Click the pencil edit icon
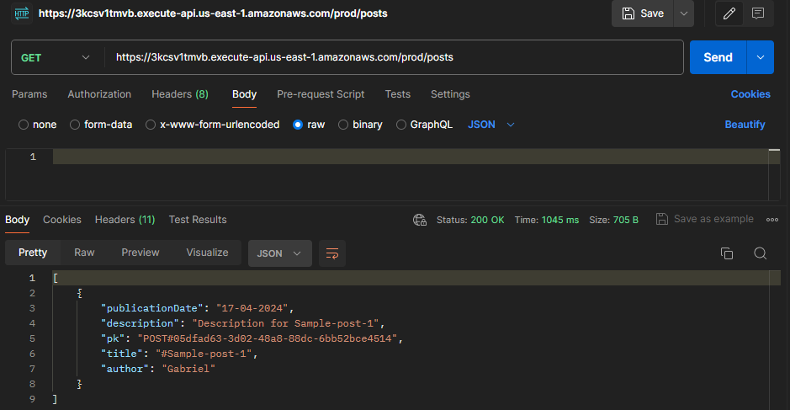The width and height of the screenshot is (790, 410). click(x=729, y=13)
